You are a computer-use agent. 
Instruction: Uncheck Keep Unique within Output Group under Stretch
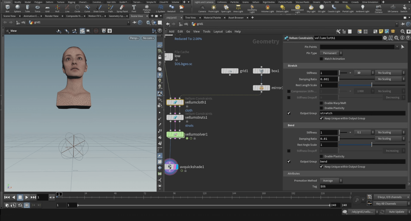point(321,118)
